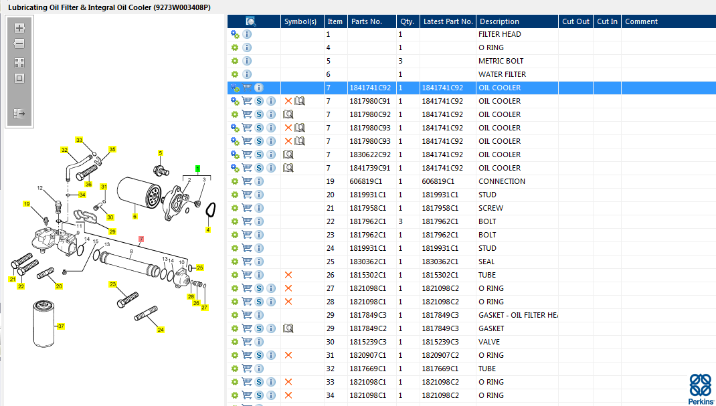The width and height of the screenshot is (716, 406).
Task: Click latest part number 1815239C3 cell
Action: [448, 342]
